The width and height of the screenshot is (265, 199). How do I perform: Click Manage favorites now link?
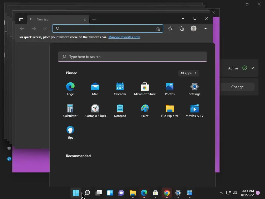(124, 37)
